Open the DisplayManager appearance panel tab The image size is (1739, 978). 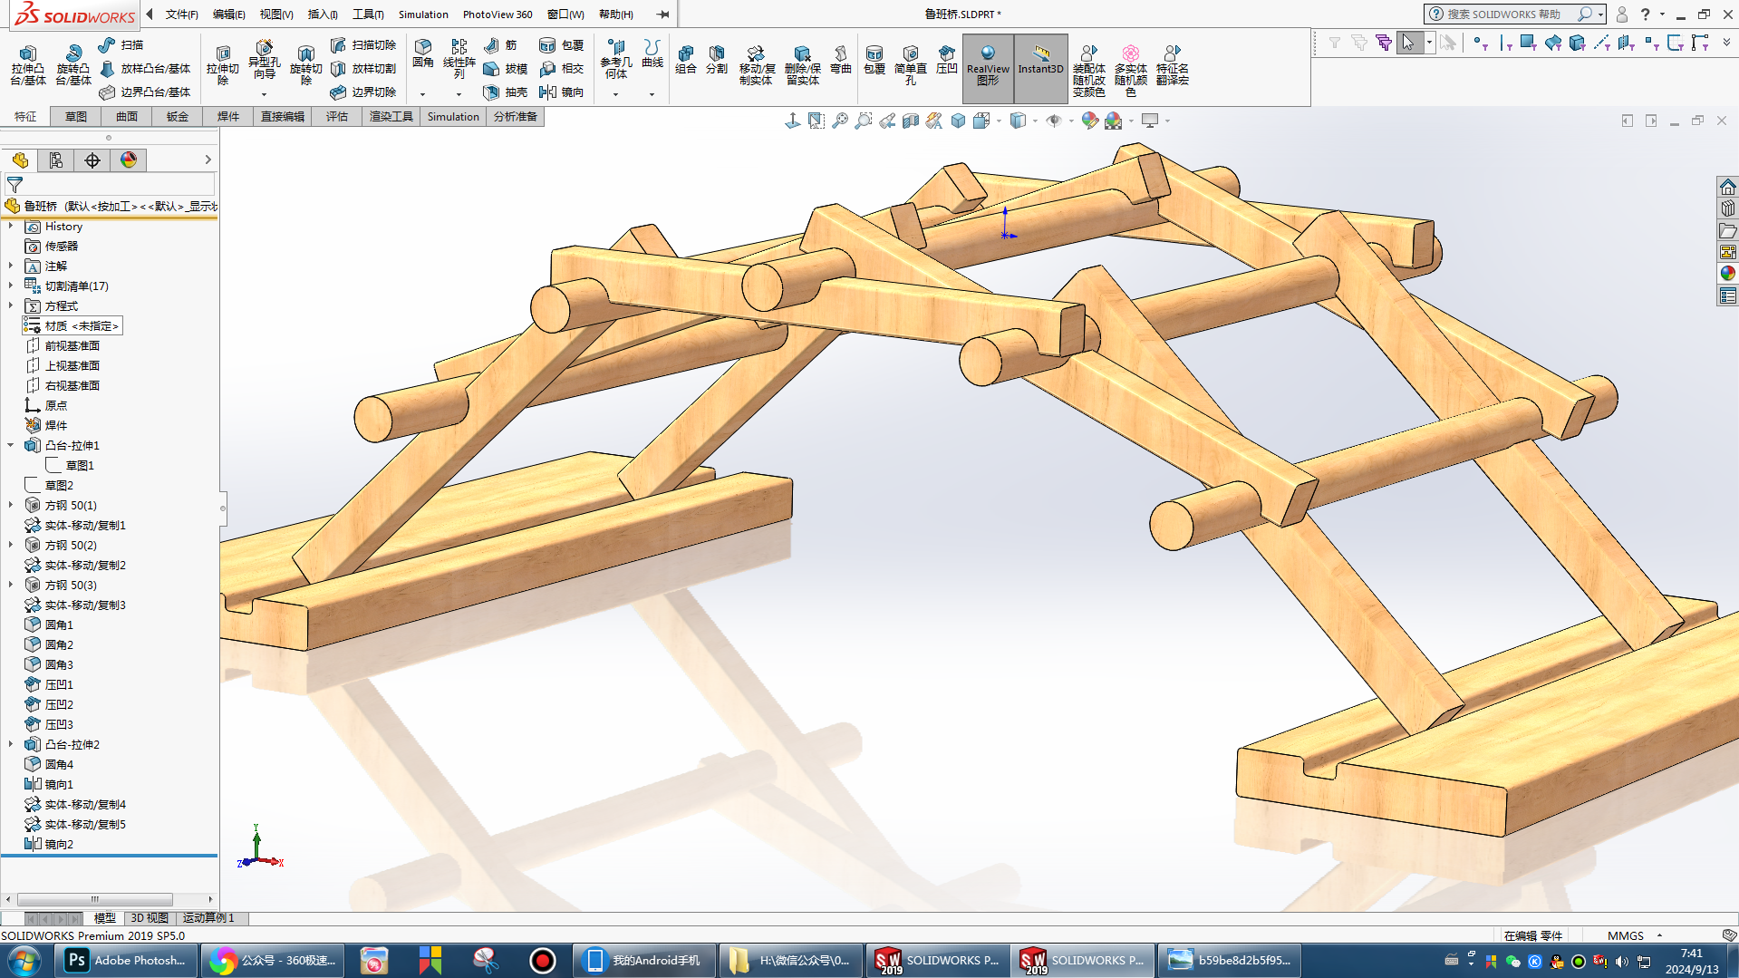click(x=128, y=160)
